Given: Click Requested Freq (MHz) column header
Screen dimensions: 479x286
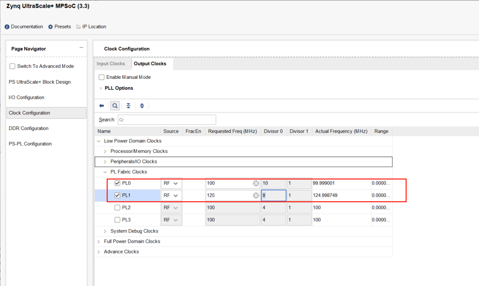Looking at the screenshot, I should click(233, 131).
